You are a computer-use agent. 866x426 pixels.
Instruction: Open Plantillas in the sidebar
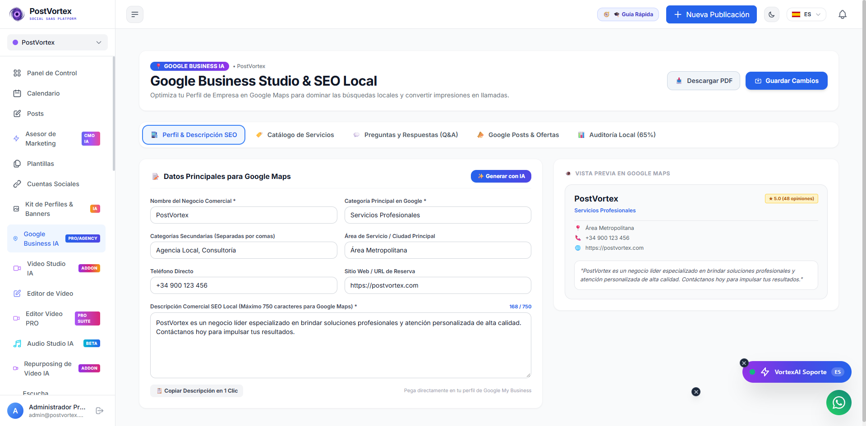click(x=57, y=164)
